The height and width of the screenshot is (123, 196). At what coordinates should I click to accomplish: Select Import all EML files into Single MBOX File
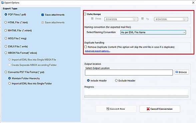pos(9,59)
